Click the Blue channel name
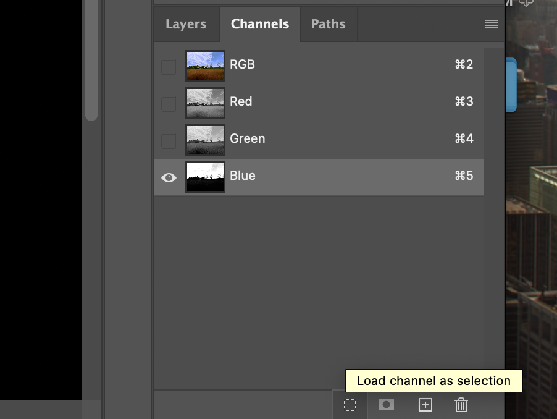557x419 pixels. [x=243, y=176]
